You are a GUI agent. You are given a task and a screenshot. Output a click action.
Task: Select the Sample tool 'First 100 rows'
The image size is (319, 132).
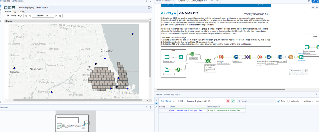280,57
